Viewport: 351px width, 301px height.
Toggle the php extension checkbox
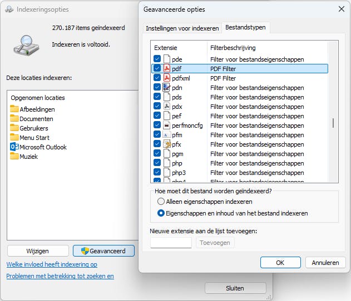pyautogui.click(x=157, y=163)
